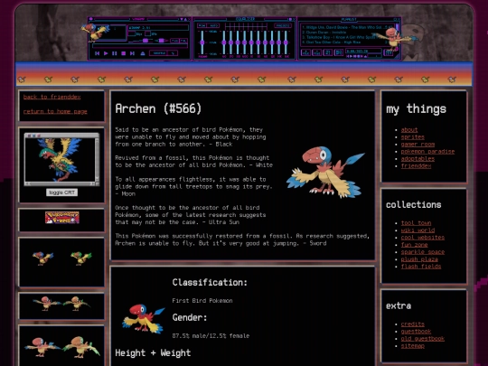
Task: Click the normal Archen pixel sprite in the sidebar
Action: point(43,258)
